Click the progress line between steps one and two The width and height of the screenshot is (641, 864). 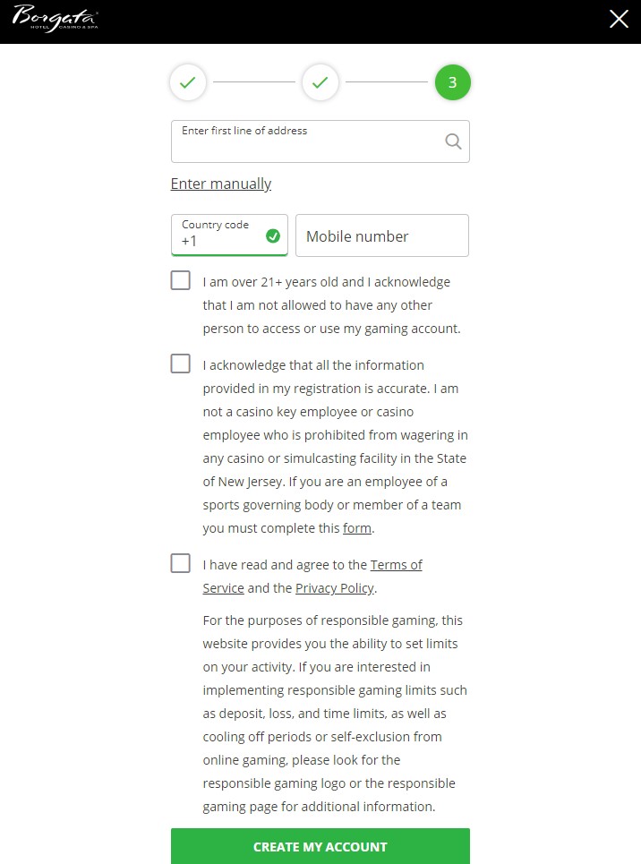(254, 82)
